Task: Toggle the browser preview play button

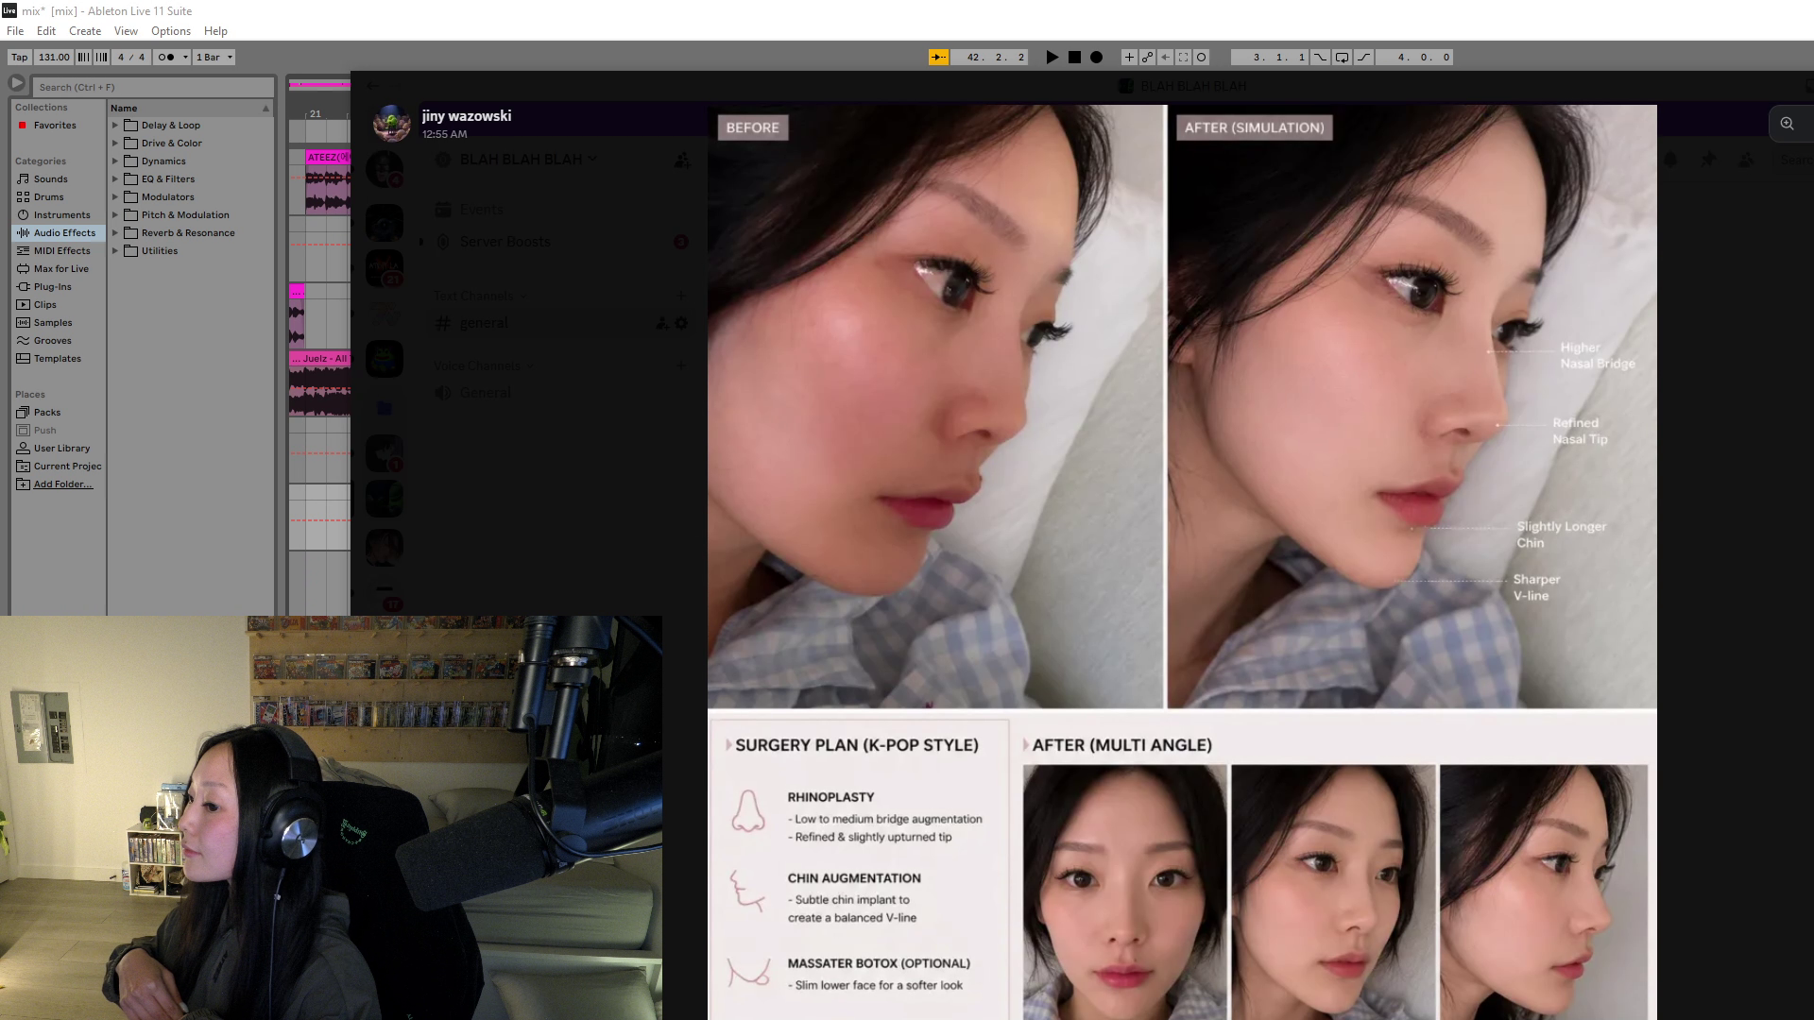Action: click(x=17, y=84)
